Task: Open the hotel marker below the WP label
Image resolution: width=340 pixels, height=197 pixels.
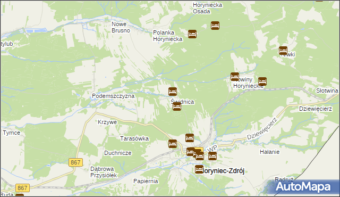Action: 212,156
